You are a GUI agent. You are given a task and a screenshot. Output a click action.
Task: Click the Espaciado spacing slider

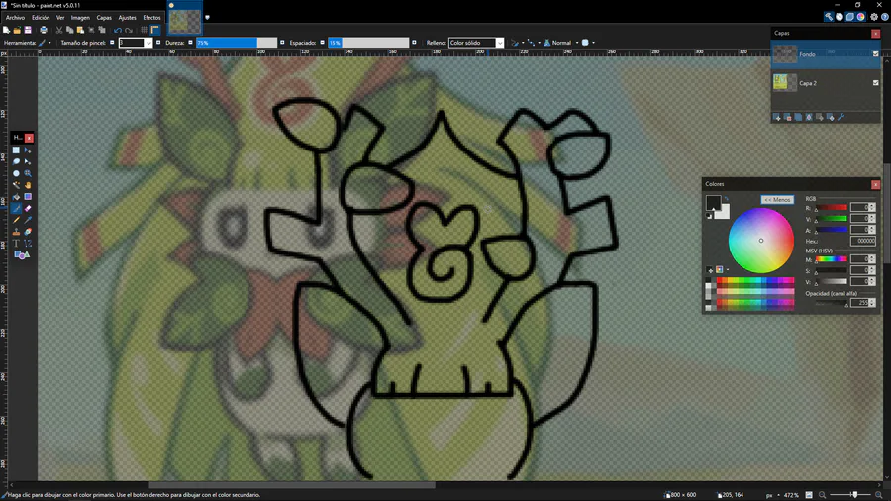[x=368, y=43]
